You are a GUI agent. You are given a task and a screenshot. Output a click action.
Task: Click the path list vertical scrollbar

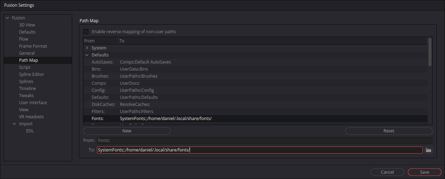coord(430,52)
